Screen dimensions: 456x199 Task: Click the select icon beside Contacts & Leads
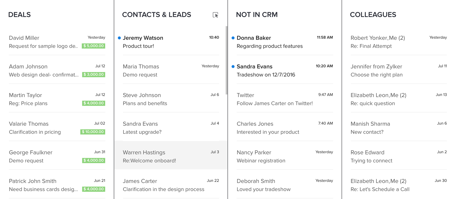click(215, 15)
